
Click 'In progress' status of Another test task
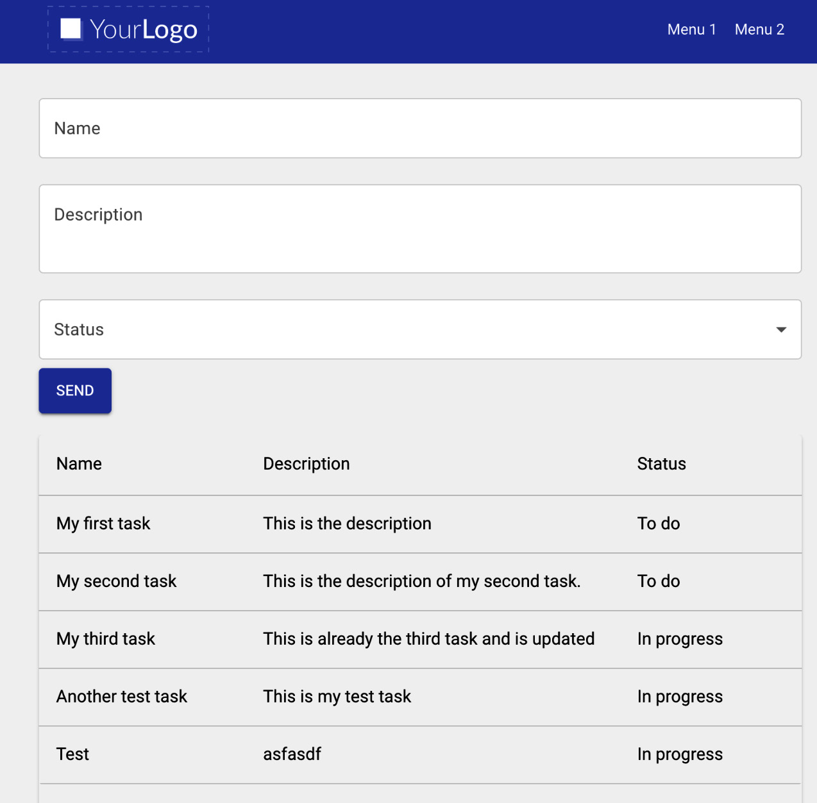680,697
